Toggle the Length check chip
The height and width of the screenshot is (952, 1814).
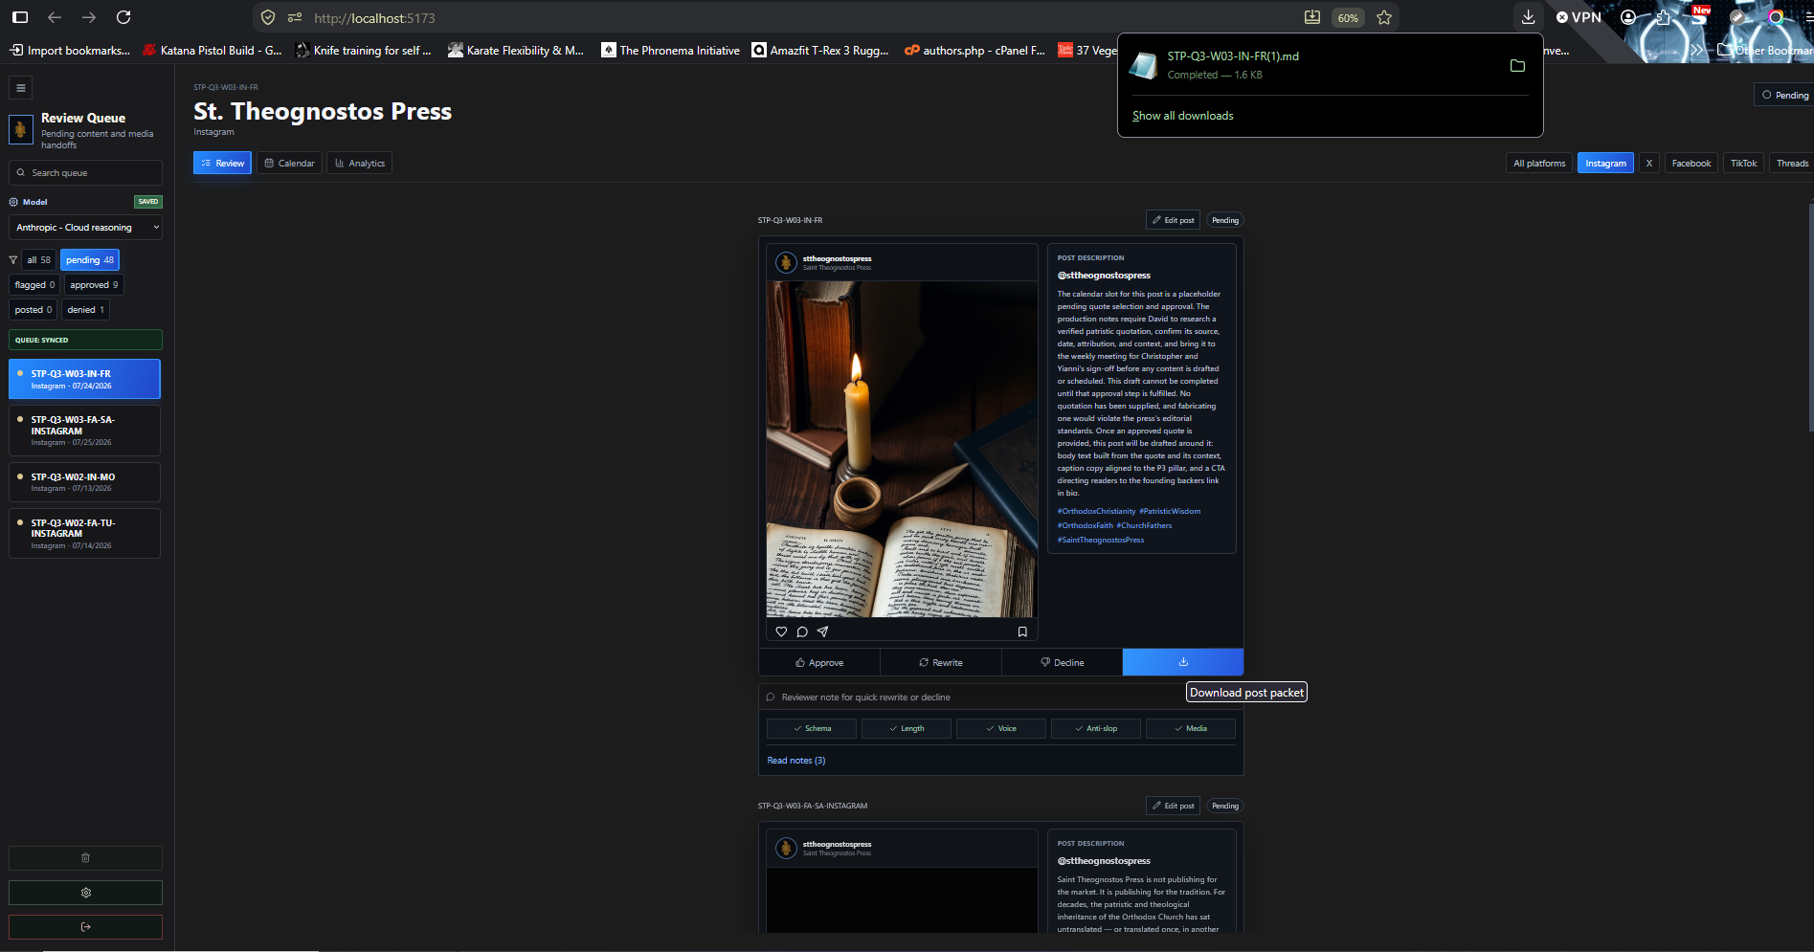coord(907,729)
